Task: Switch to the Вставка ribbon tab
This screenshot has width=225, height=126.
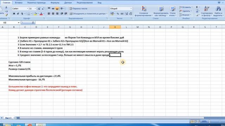Action: [x=19, y=2]
